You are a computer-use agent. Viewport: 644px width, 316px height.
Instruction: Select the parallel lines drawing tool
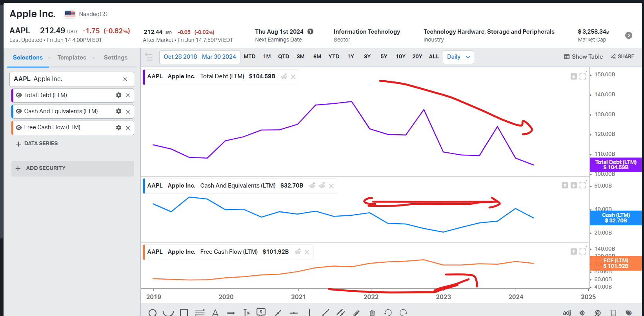200,312
